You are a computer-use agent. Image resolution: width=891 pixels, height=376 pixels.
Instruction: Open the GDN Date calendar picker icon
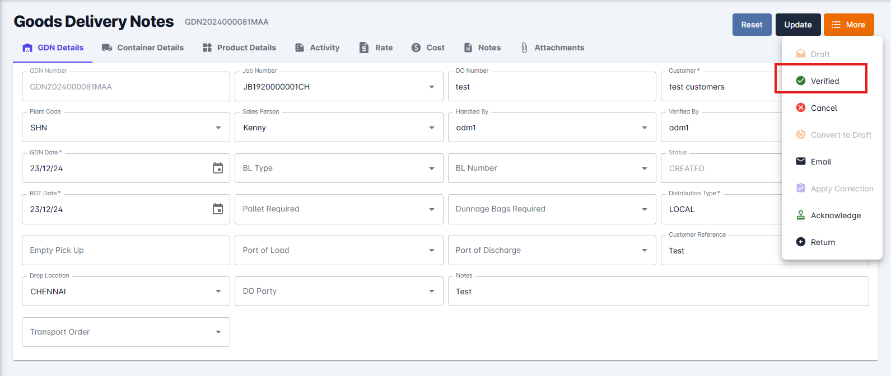click(x=218, y=168)
